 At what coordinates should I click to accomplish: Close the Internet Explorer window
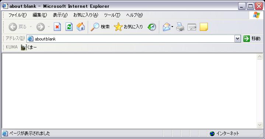(259, 6)
